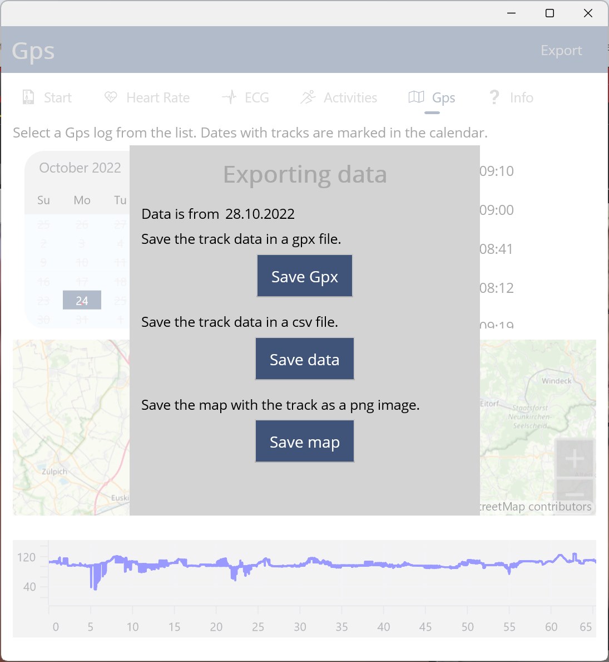This screenshot has height=662, width=609.
Task: Select the 08:41 track log entry
Action: (x=497, y=249)
